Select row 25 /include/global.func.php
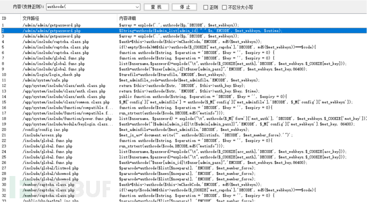 tap(47, 157)
